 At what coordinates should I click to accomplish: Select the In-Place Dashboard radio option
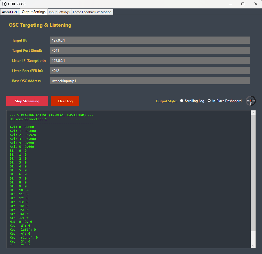(x=209, y=101)
